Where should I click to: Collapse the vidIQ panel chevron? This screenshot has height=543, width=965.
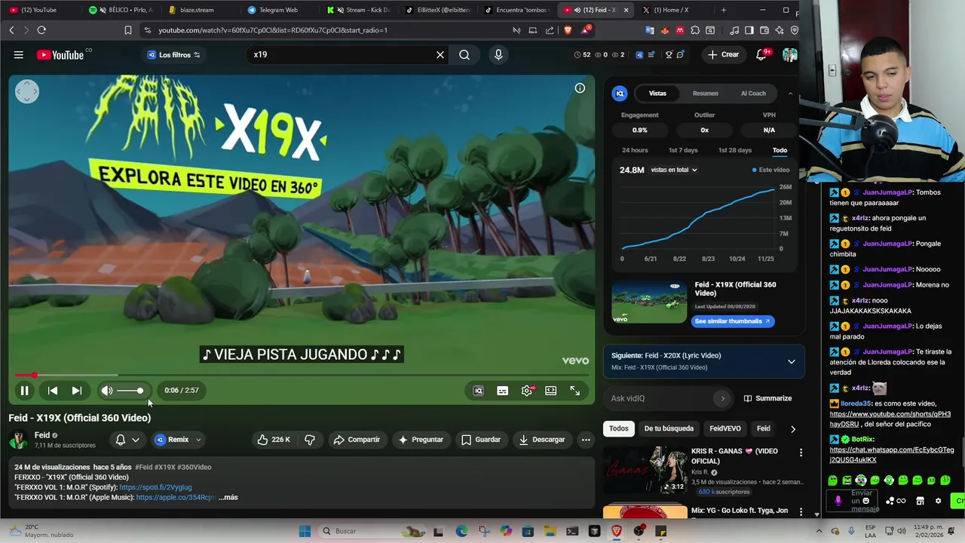(x=790, y=94)
